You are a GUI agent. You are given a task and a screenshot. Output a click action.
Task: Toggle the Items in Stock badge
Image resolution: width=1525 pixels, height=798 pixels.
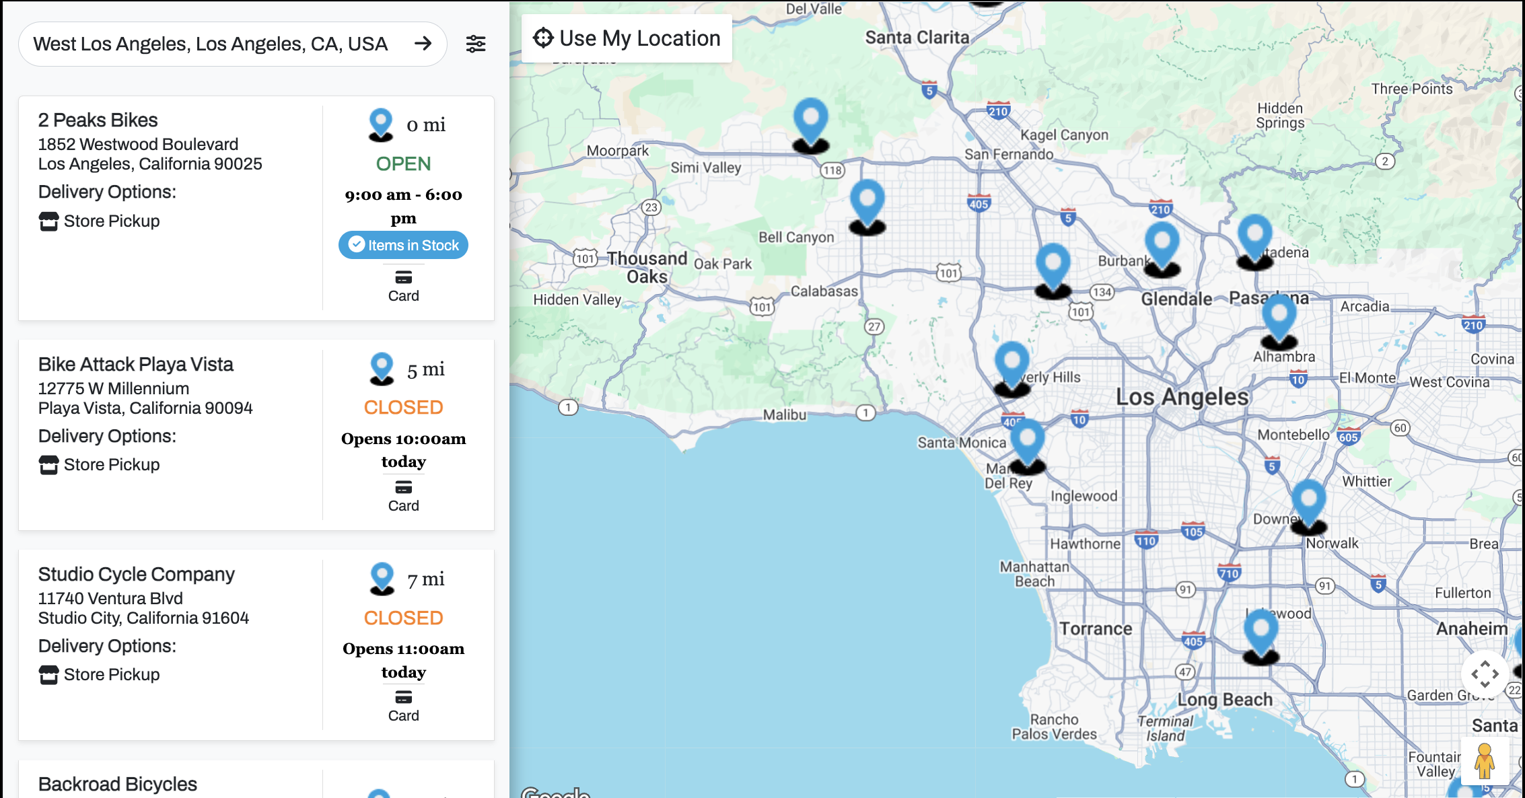pyautogui.click(x=402, y=245)
